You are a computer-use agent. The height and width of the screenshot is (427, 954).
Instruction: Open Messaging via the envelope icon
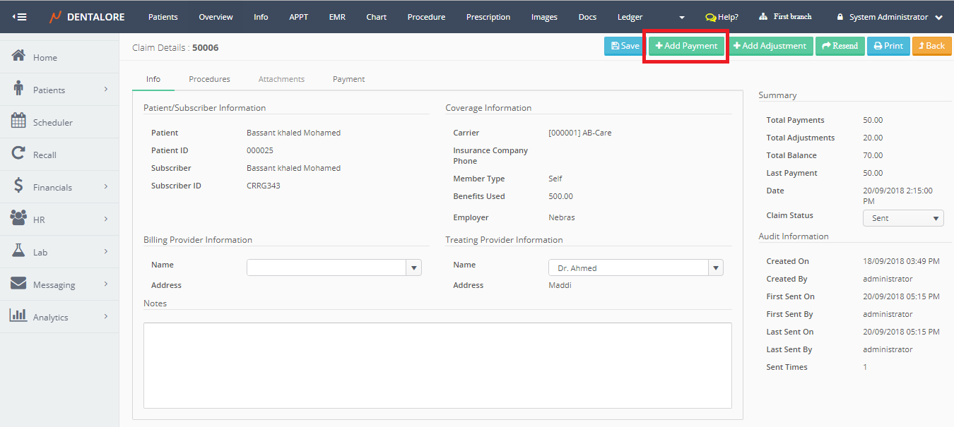19,284
